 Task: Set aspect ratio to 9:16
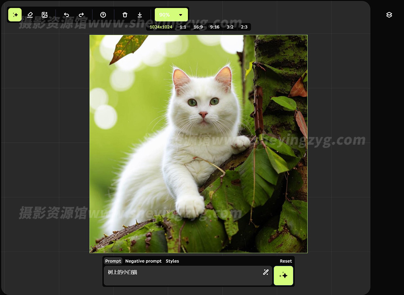[x=215, y=27]
